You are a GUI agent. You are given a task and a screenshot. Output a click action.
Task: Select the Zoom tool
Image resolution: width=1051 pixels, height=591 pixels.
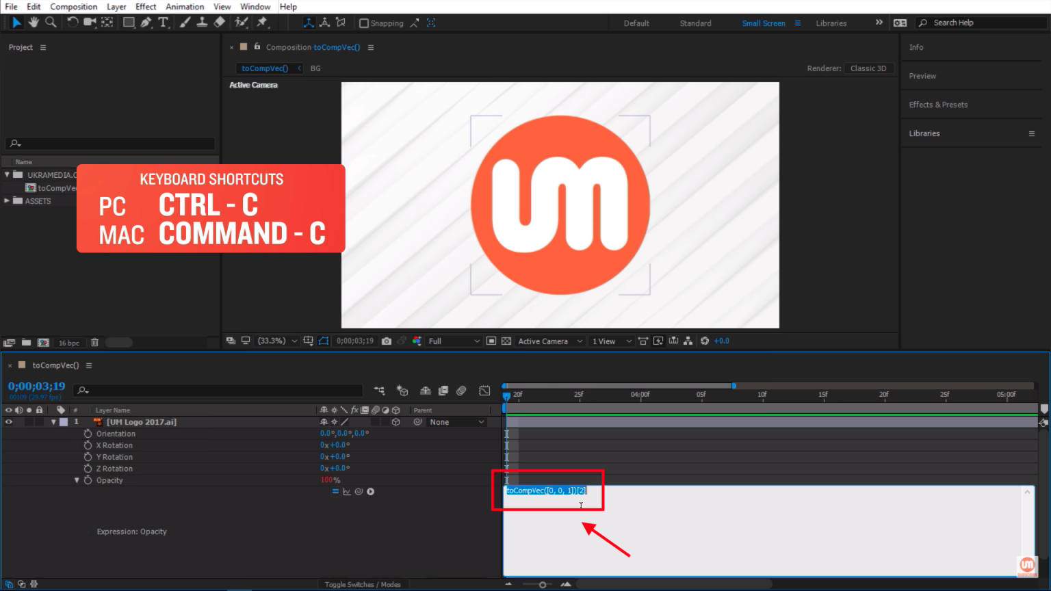[51, 23]
